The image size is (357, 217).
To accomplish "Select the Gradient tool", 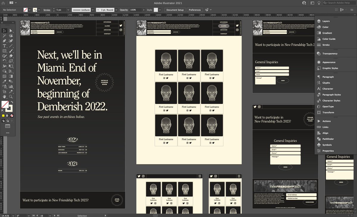I will point(11,76).
